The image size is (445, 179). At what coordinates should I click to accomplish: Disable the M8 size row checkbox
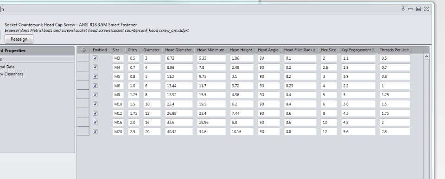point(95,95)
